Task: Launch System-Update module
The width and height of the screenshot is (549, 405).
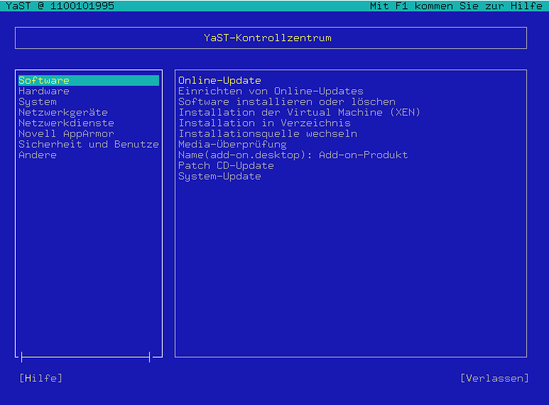Action: point(219,177)
